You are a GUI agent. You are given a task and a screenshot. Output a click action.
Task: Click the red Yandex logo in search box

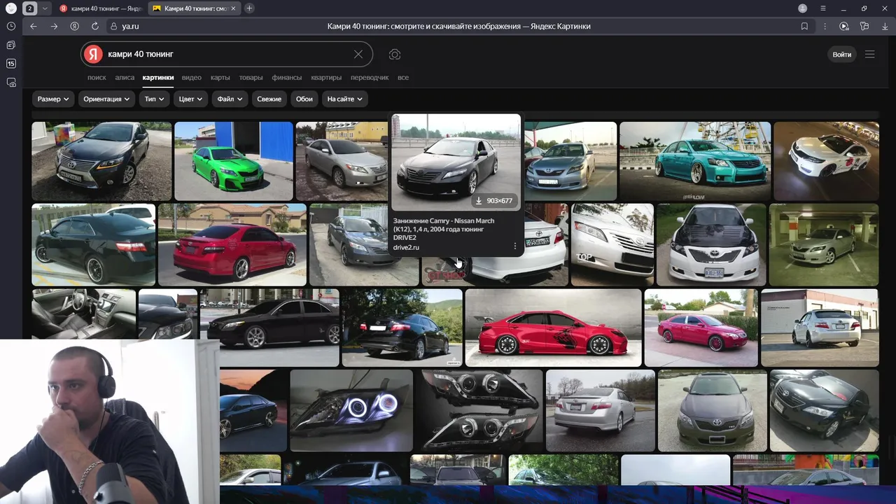(x=93, y=54)
